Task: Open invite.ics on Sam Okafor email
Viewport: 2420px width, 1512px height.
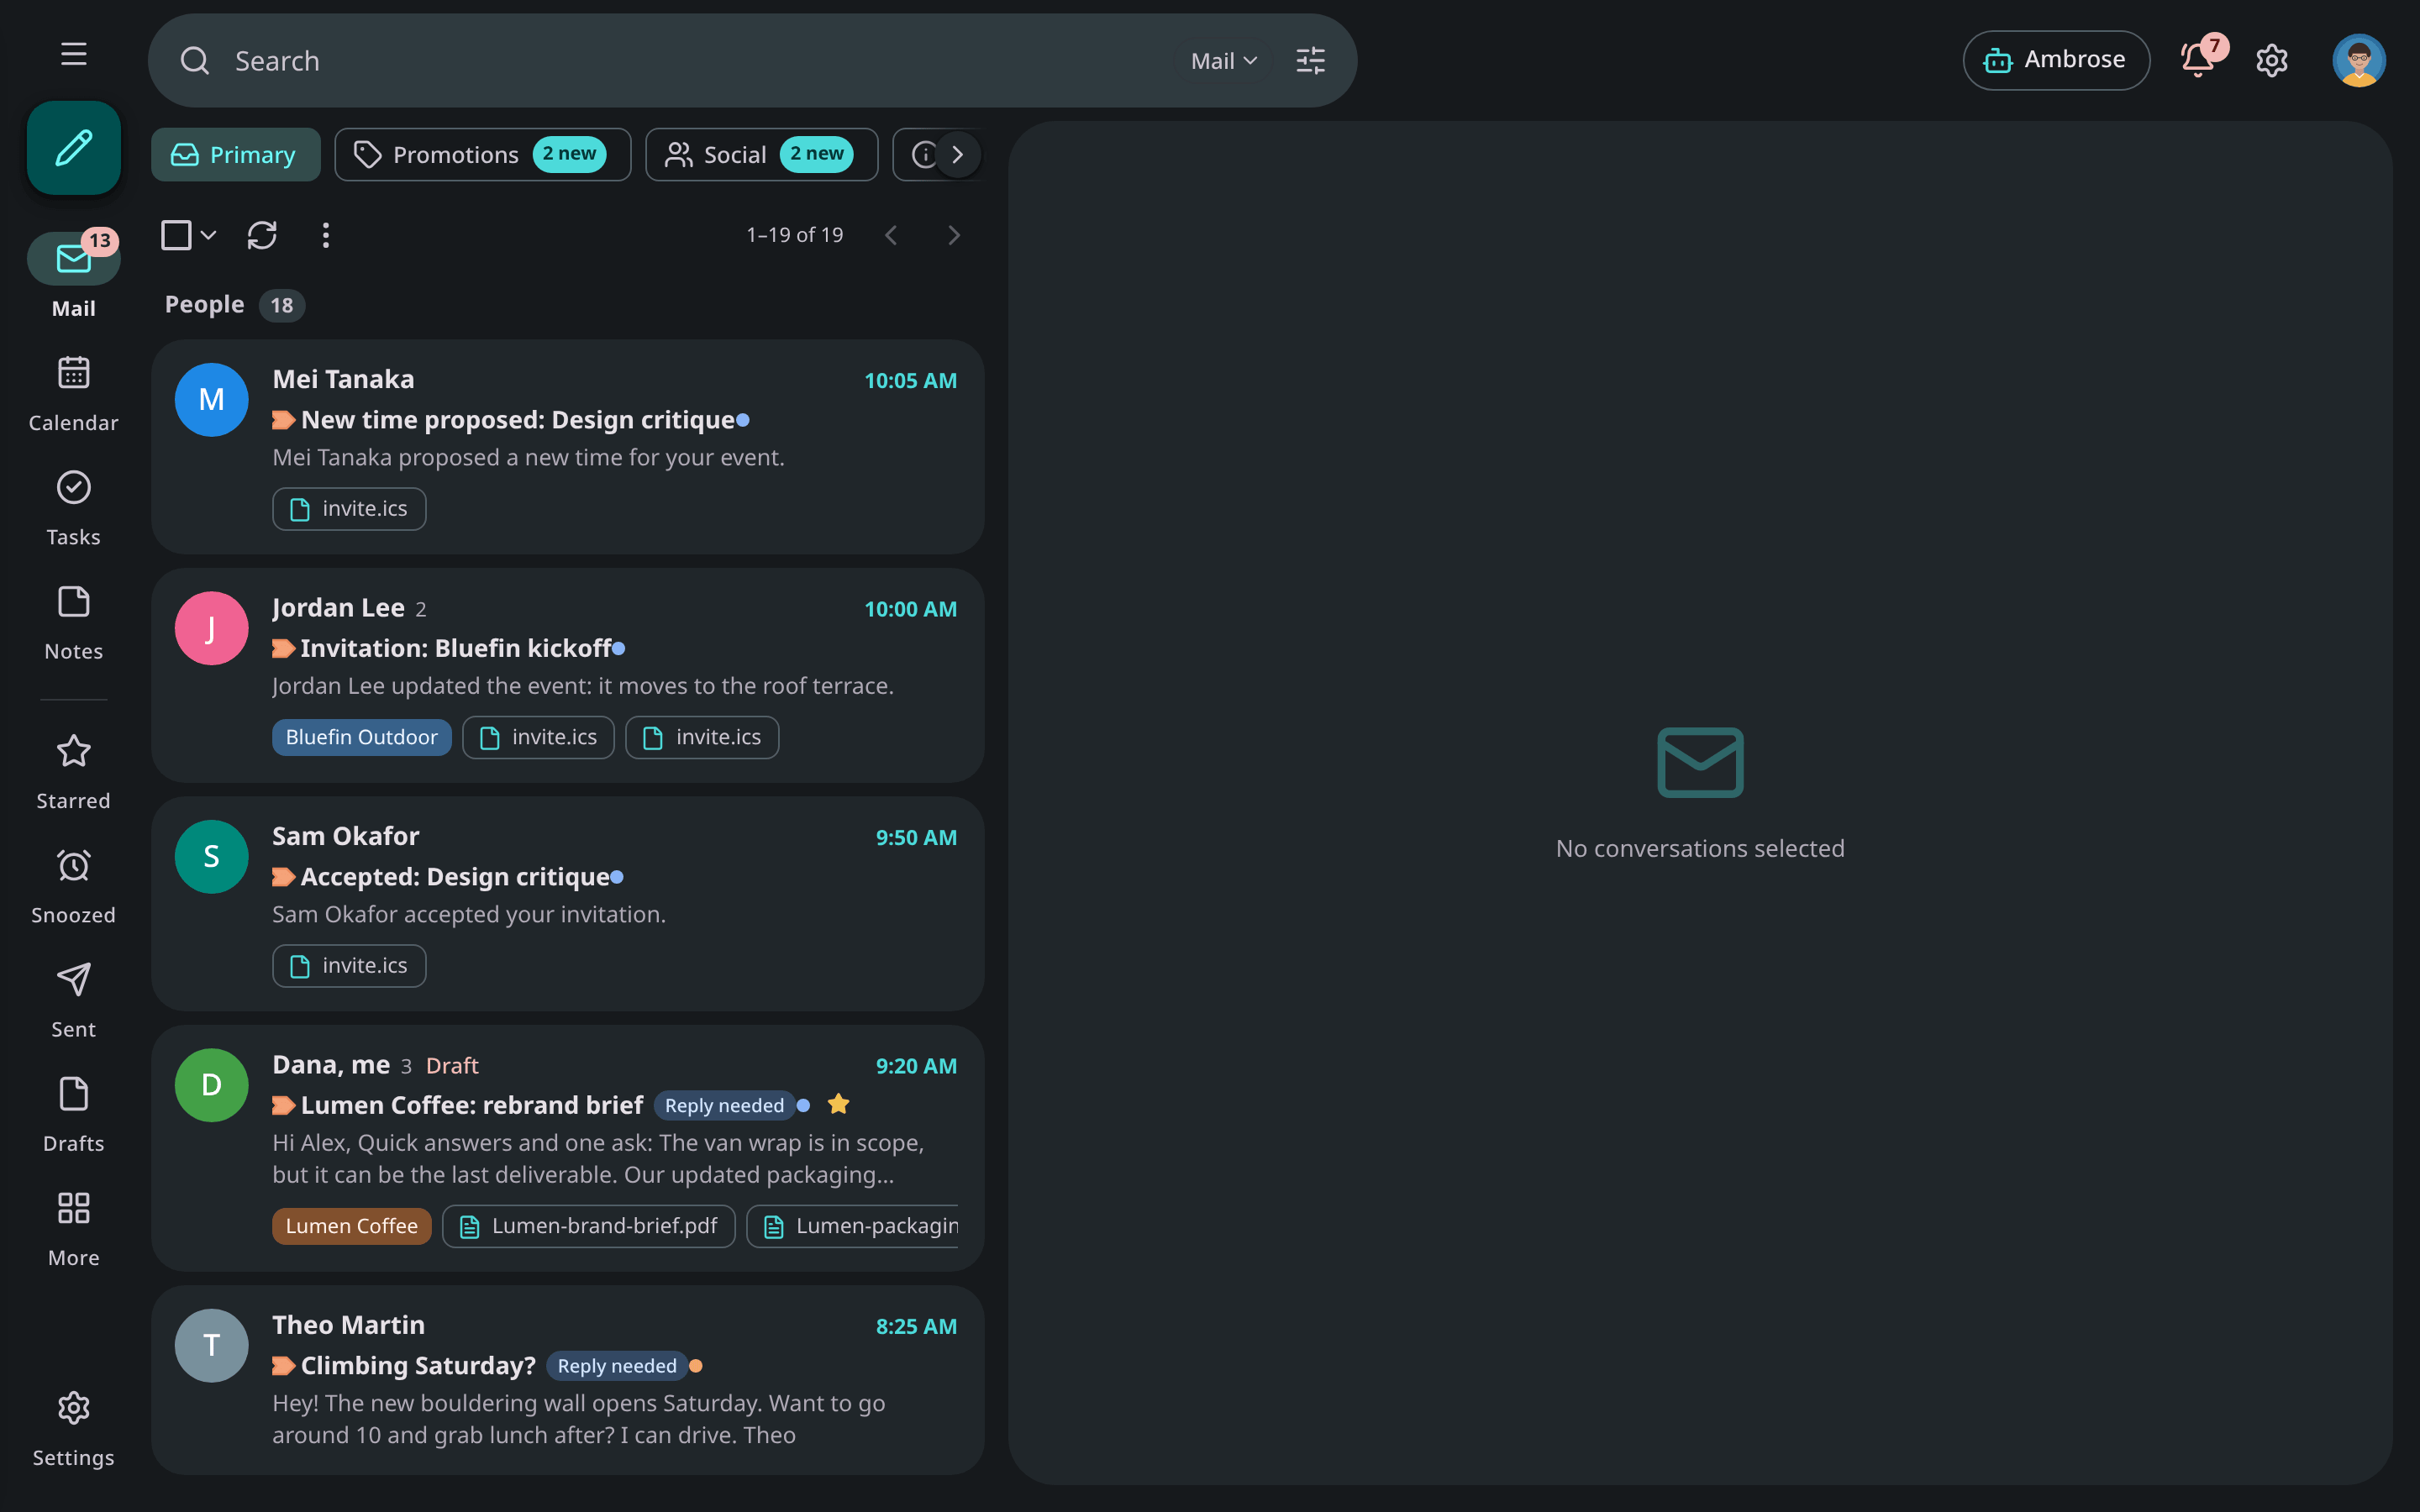Action: (349, 966)
